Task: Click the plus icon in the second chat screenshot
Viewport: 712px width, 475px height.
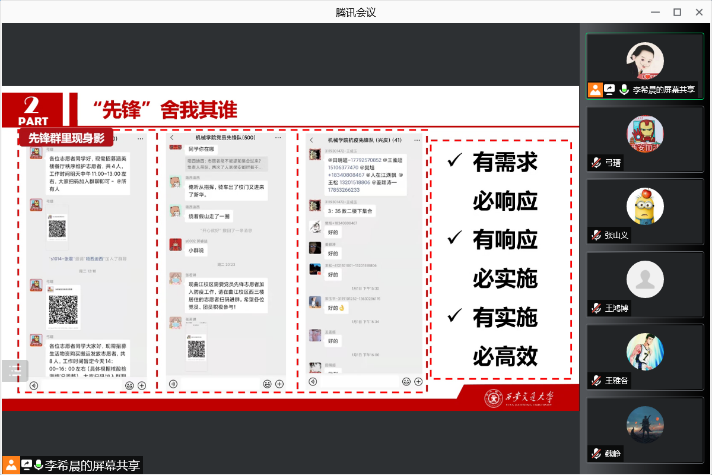Action: coord(279,384)
